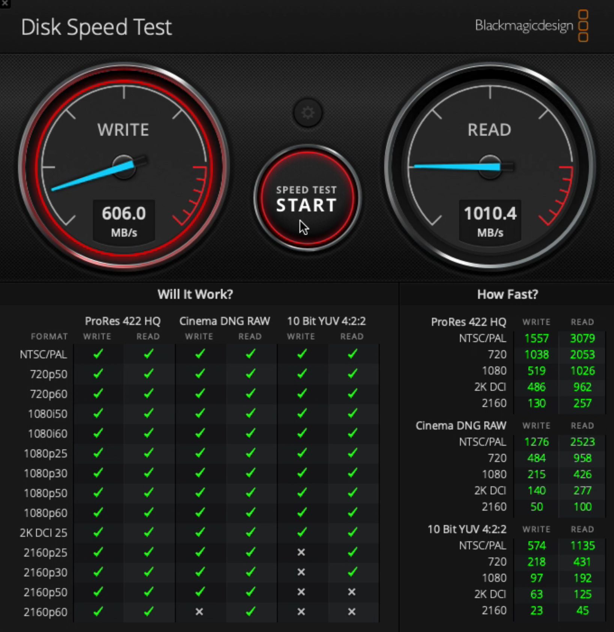Click the X mark for 2160p60 Cinema DNG RAW write
Screen dimensions: 614x632
click(199, 612)
